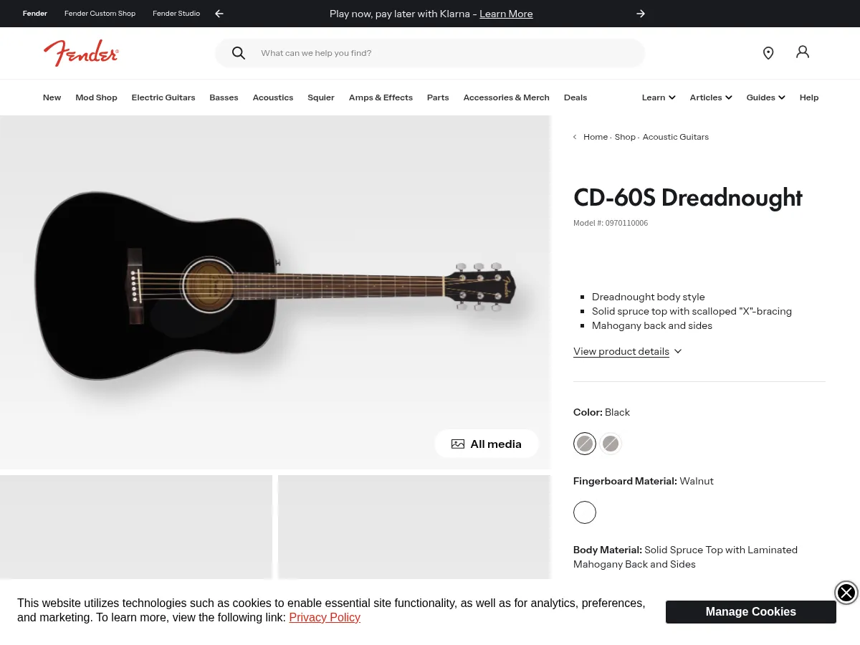The width and height of the screenshot is (860, 645).
Task: Open the store locator pin icon
Action: 768,53
